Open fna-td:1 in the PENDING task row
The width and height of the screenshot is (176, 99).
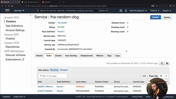60,87
